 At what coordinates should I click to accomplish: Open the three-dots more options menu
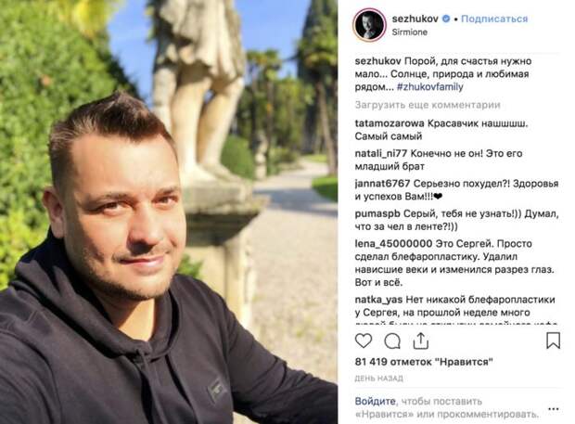pos(553,408)
